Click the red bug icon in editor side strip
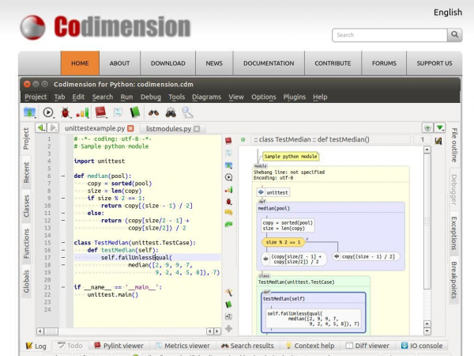 tap(229, 201)
